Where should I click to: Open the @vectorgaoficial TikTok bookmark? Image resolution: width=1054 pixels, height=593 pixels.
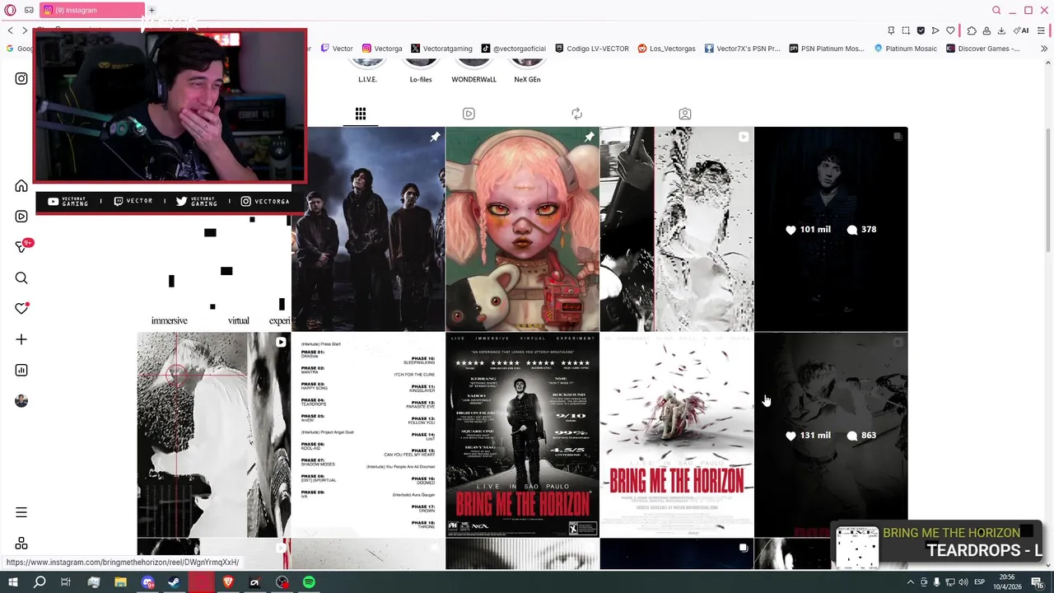[514, 49]
